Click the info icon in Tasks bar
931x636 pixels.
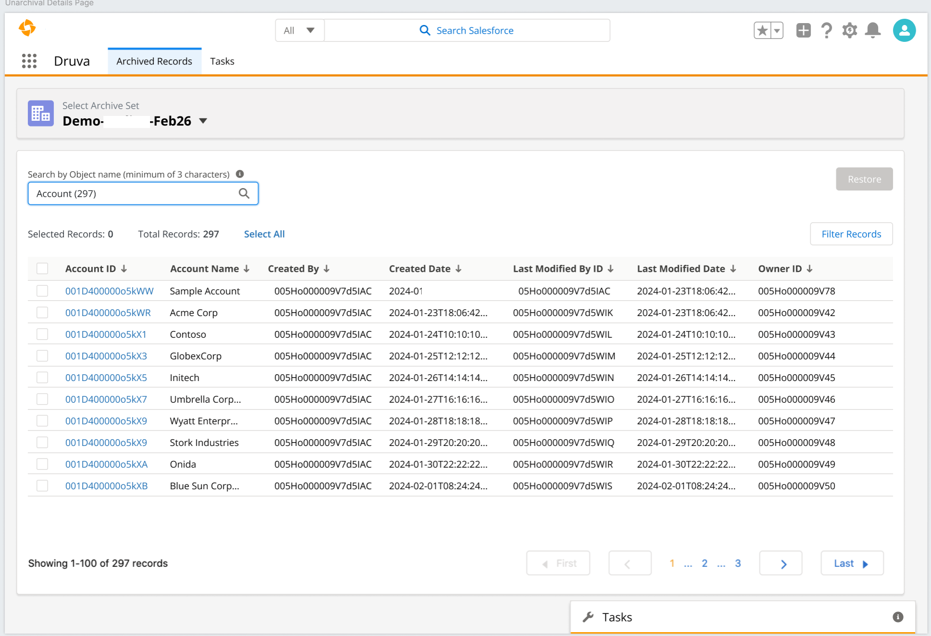coord(898,617)
